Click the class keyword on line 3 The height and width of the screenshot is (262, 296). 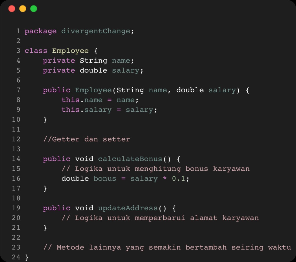click(36, 51)
